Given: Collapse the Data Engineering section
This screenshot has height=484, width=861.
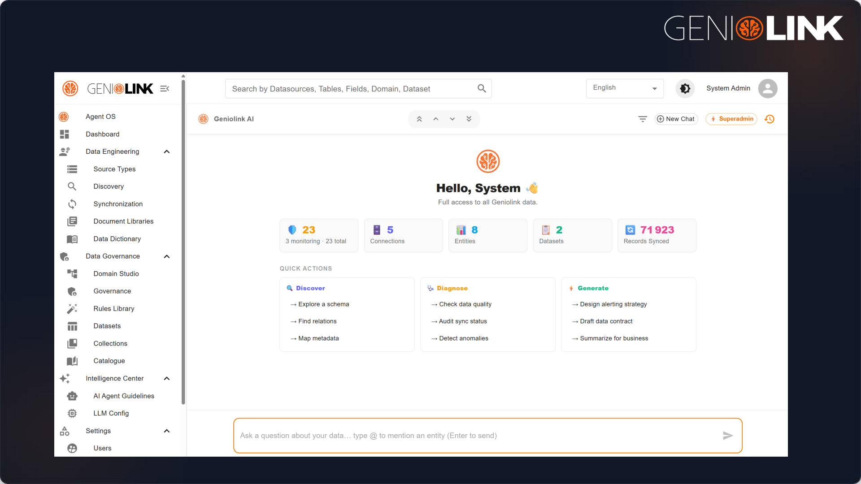Looking at the screenshot, I should pyautogui.click(x=167, y=151).
